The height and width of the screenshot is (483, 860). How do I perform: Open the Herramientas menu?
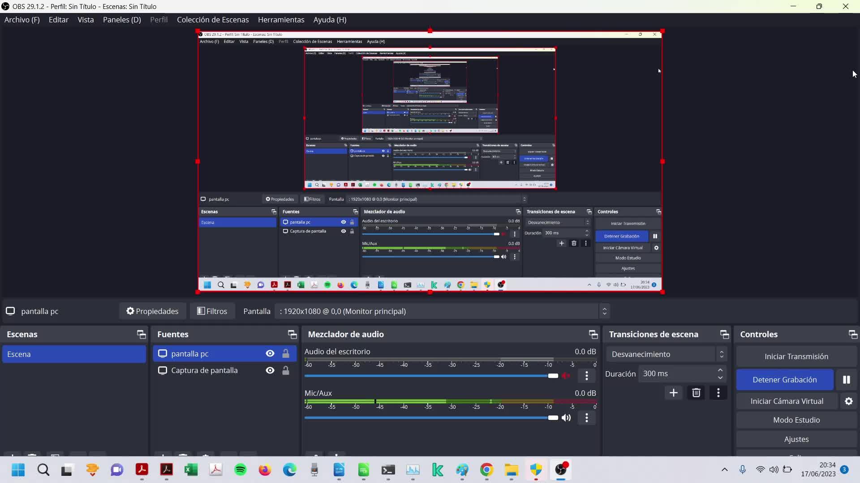click(281, 20)
